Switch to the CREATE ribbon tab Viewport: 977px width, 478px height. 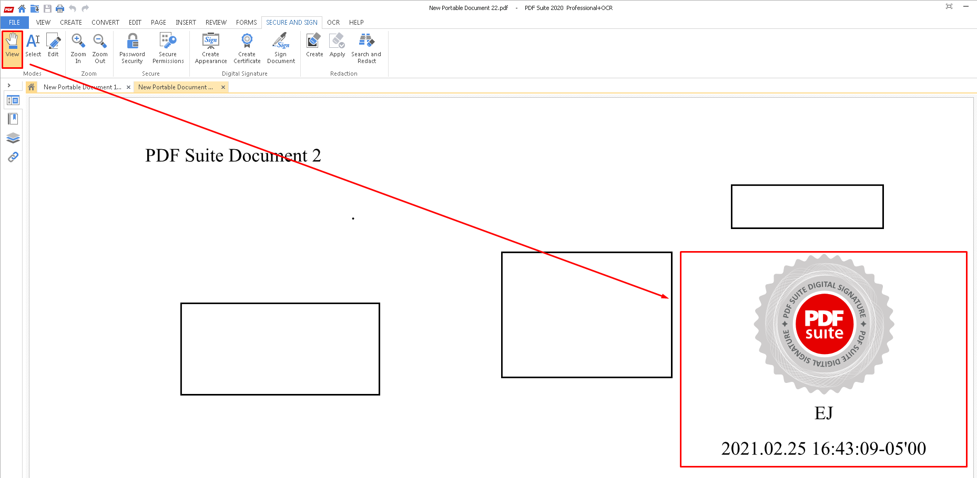pos(71,23)
